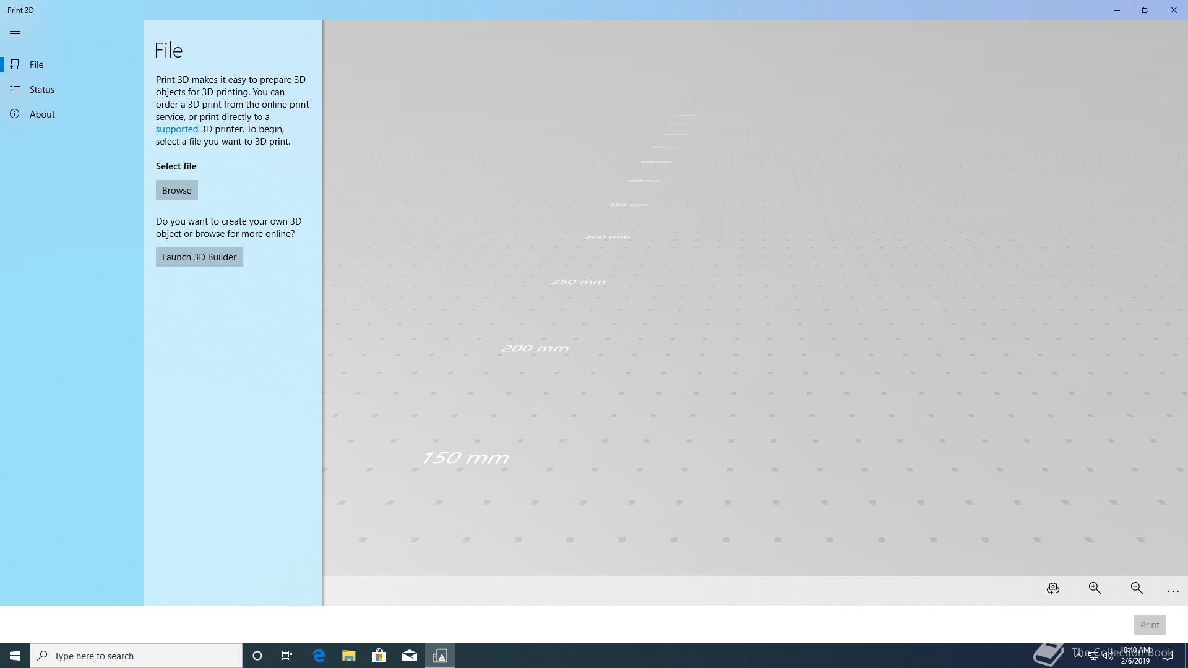Click the 300 mm grid label

(607, 237)
